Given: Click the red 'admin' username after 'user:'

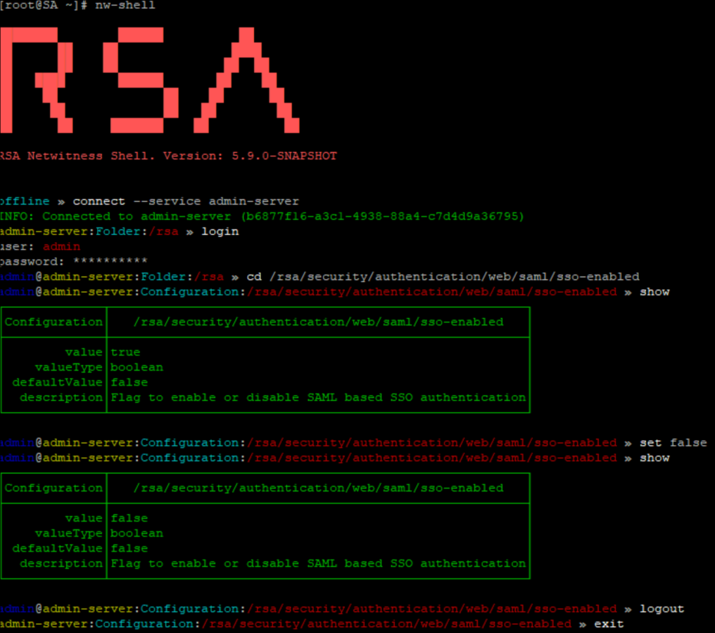Looking at the screenshot, I should tap(61, 247).
